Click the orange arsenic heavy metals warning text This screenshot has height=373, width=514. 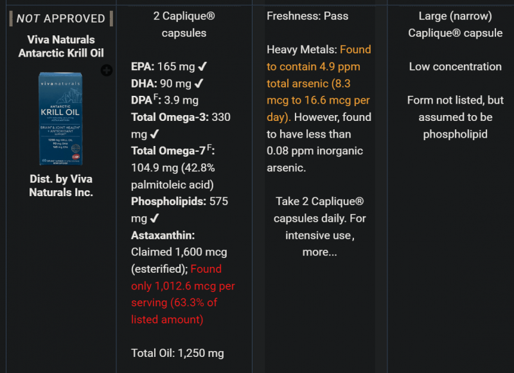(319, 84)
